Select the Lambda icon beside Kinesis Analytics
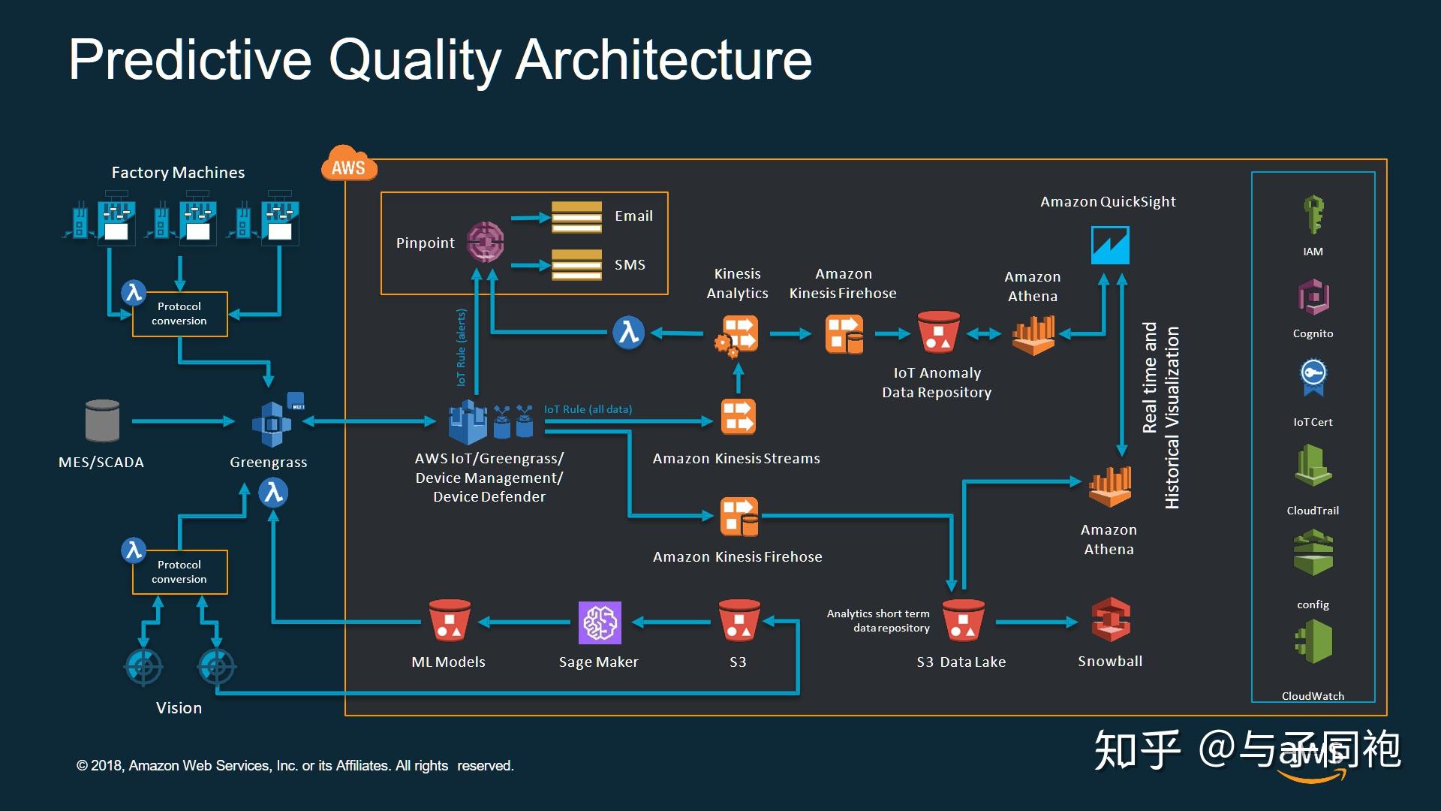The height and width of the screenshot is (811, 1441). 628,333
